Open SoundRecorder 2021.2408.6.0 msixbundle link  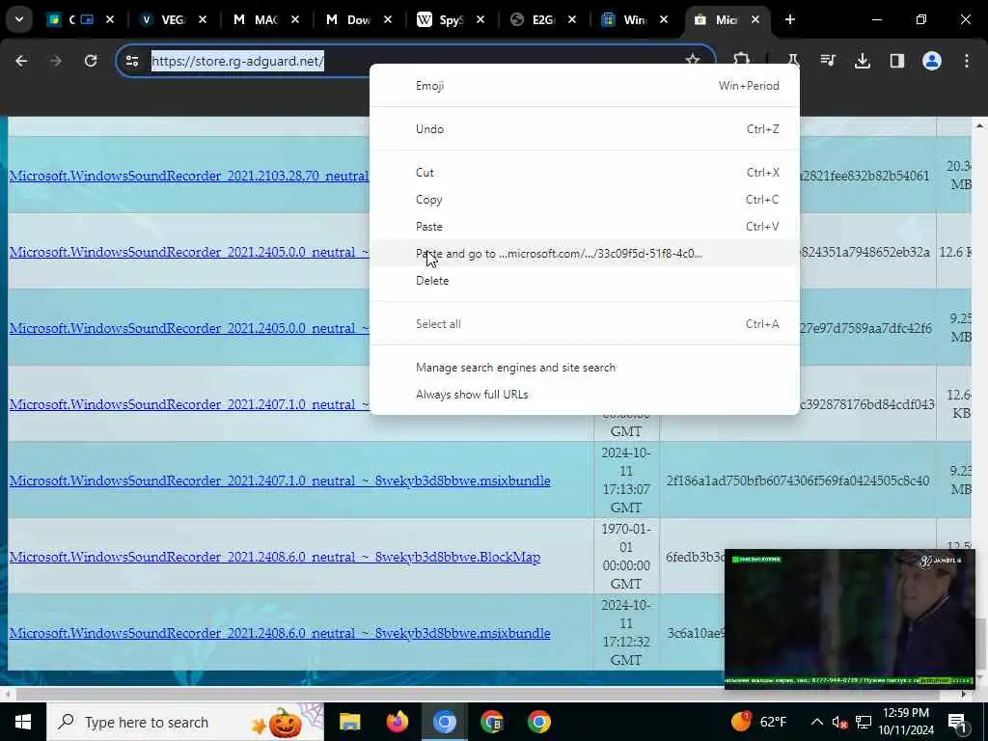[x=280, y=633]
